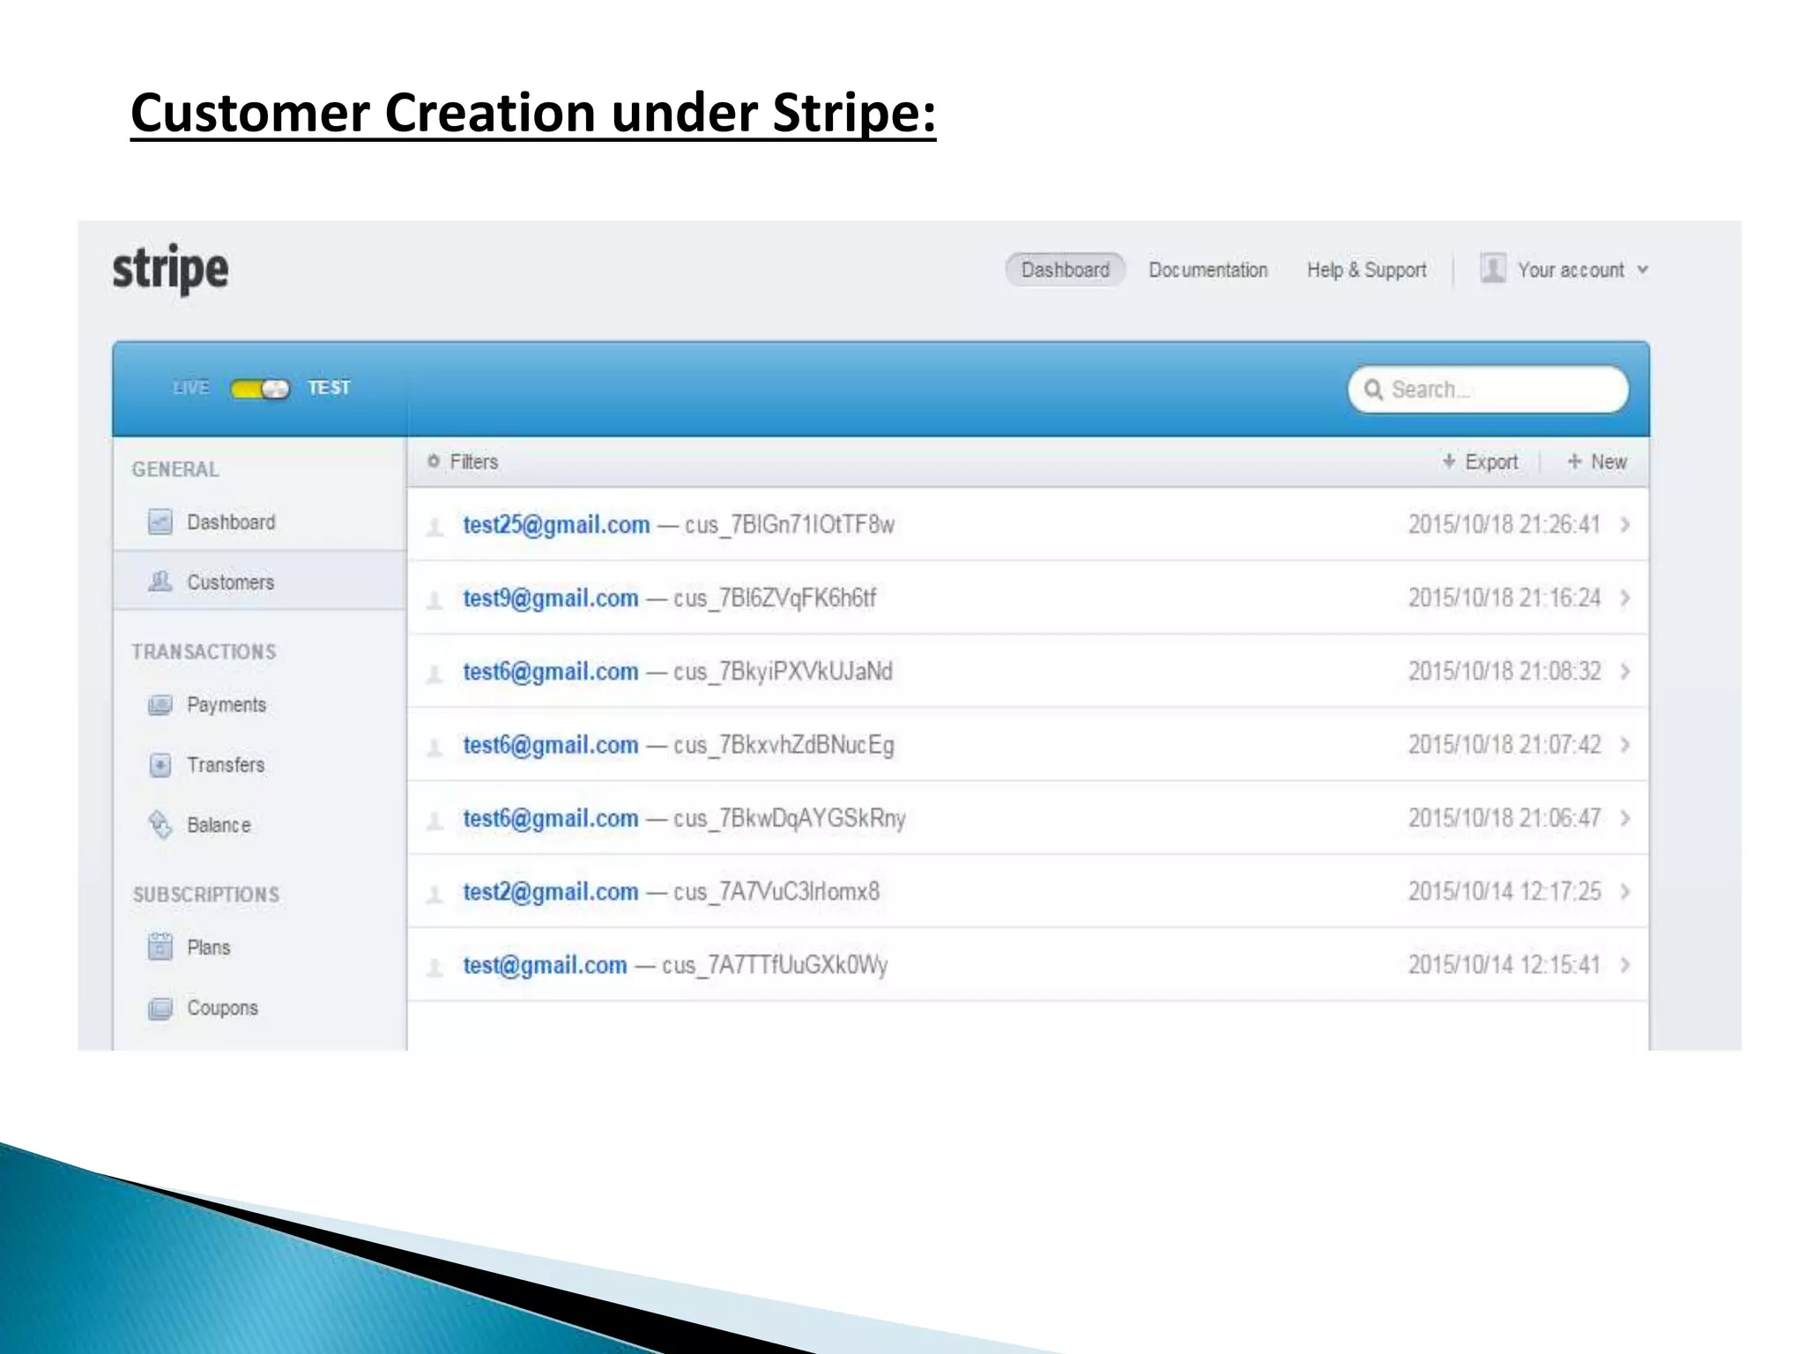Click the Coupons icon in sidebar

(x=160, y=1008)
